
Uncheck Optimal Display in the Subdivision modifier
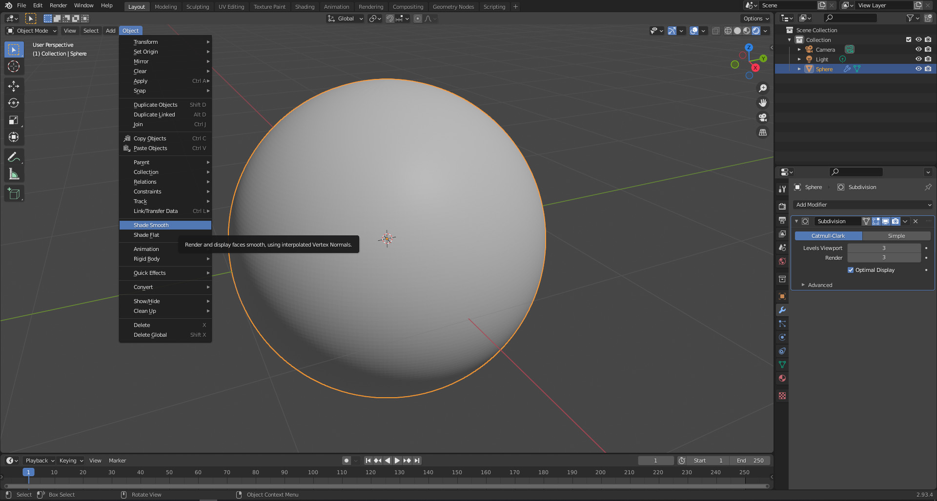[x=850, y=270]
